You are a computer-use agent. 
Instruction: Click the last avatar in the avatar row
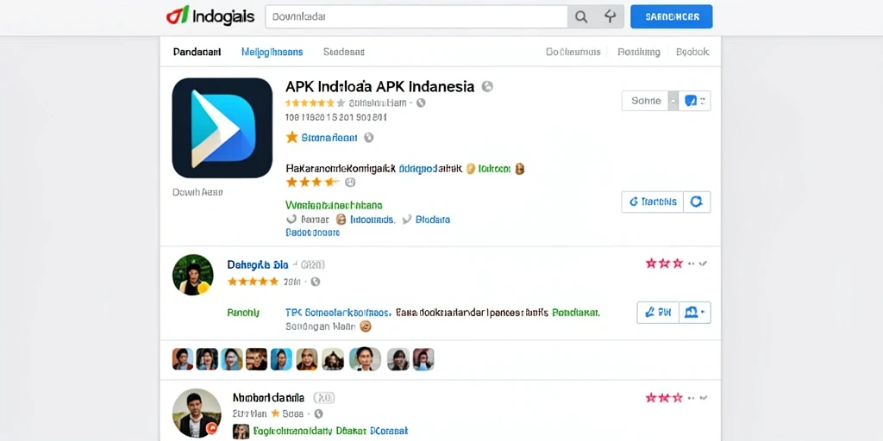pos(423,359)
